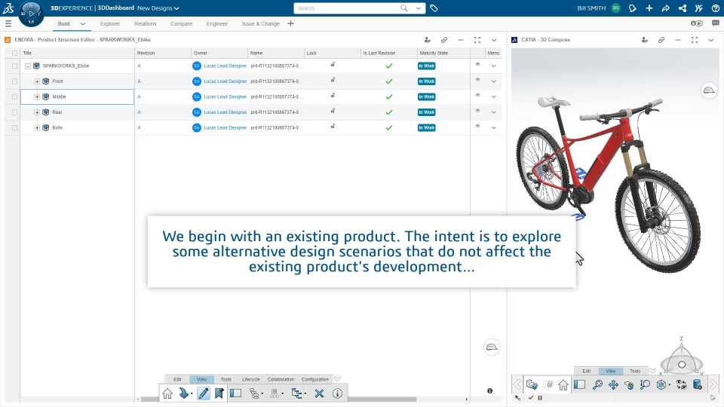Expand the Front tree node
The image size is (724, 407).
point(37,81)
